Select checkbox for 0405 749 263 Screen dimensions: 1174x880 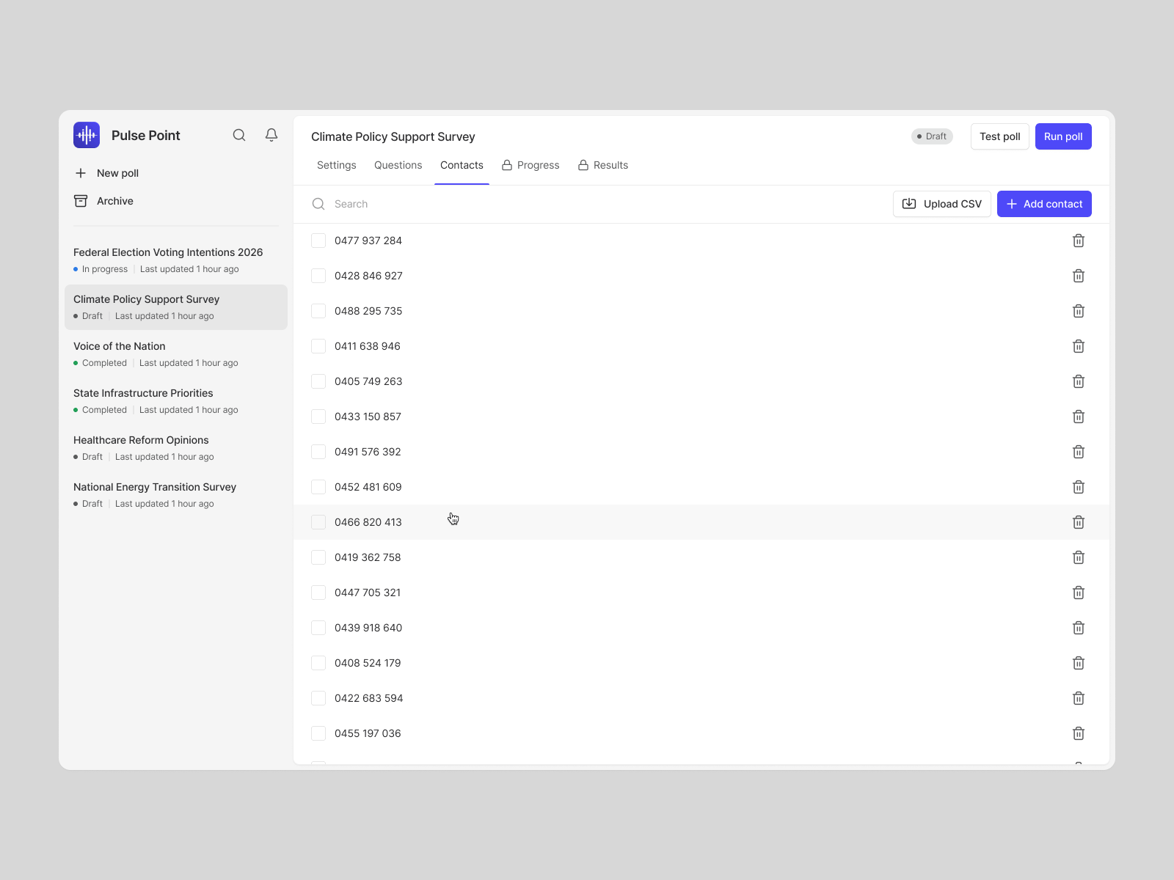[x=318, y=381]
